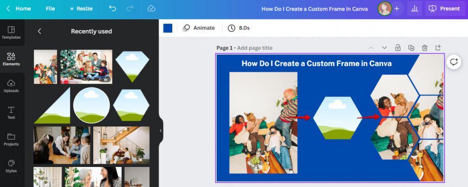Move page down with chevron arrow

click(384, 48)
